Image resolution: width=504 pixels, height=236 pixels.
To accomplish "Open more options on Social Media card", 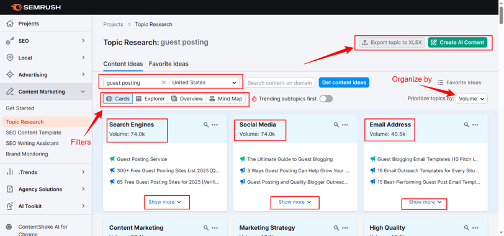I will pos(345,125).
